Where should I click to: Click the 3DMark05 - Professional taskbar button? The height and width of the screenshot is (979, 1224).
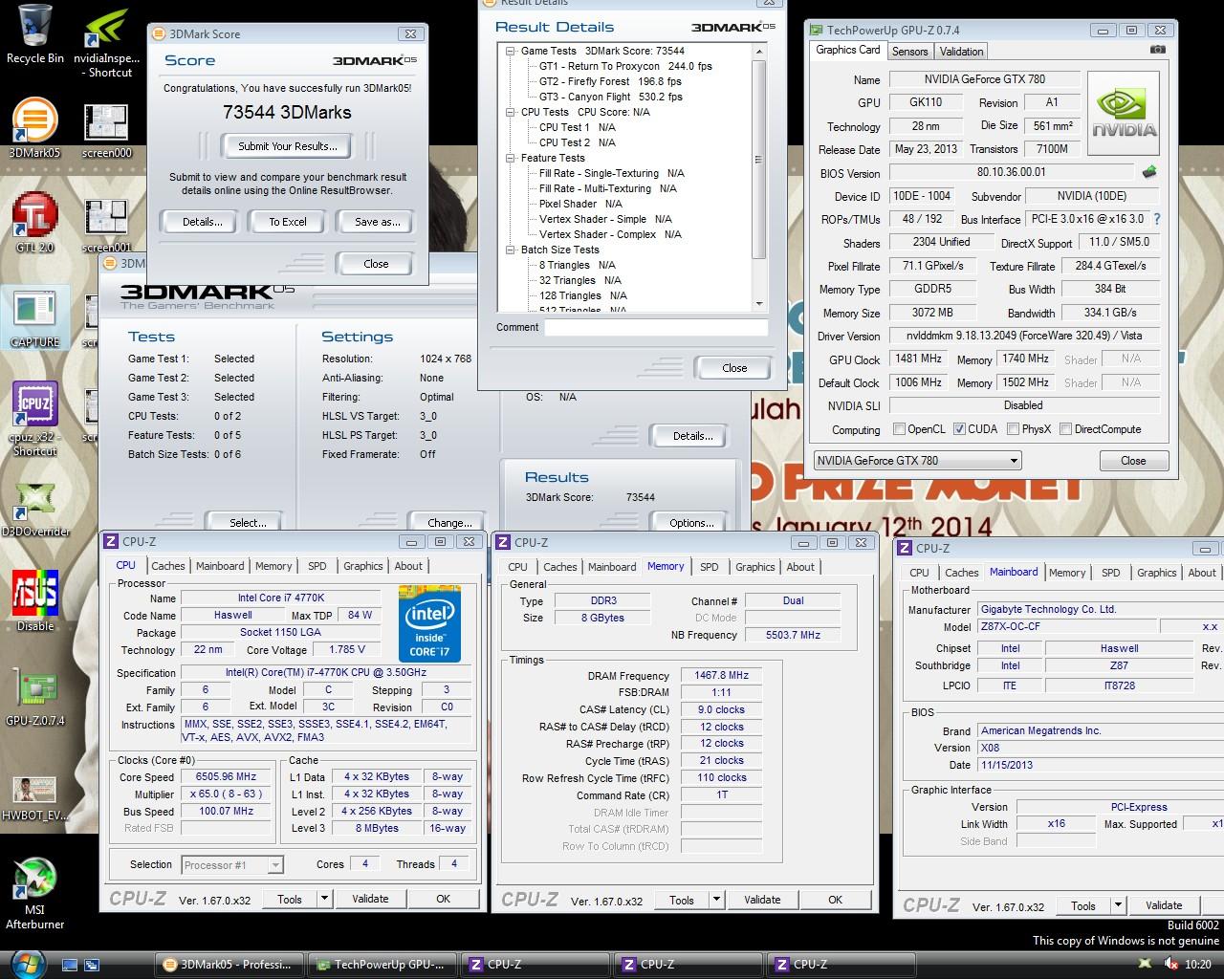coord(229,965)
